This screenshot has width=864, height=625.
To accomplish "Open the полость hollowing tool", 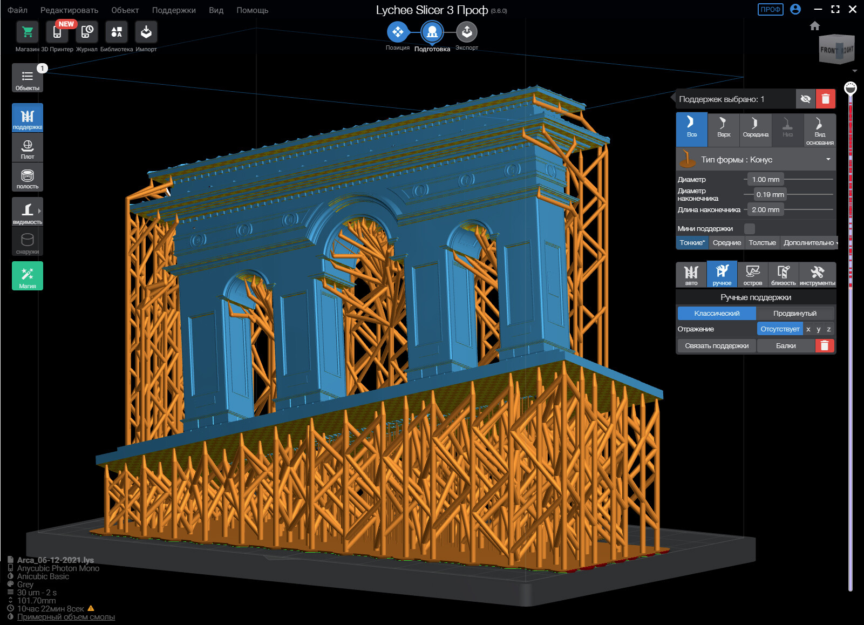I will pyautogui.click(x=28, y=177).
